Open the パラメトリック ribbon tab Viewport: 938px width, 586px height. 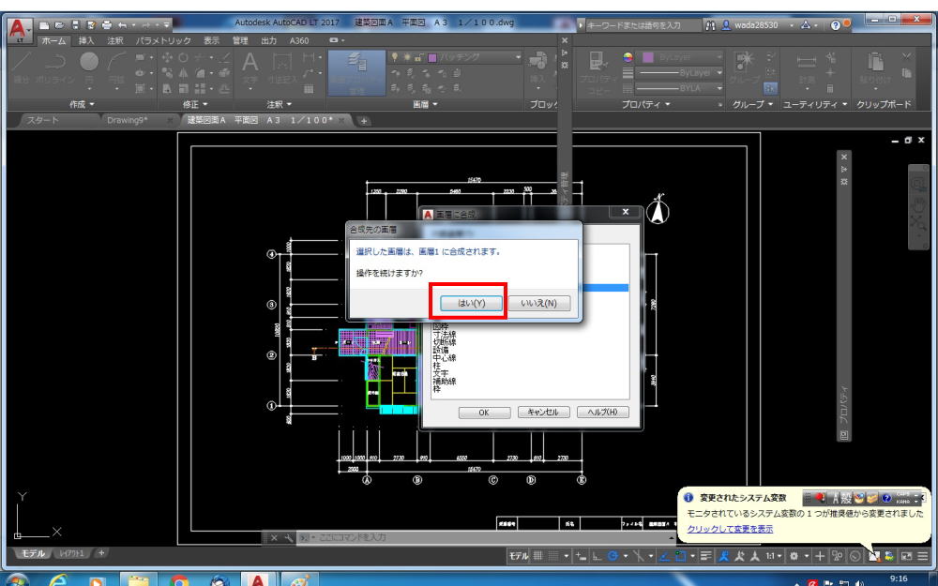(x=162, y=40)
